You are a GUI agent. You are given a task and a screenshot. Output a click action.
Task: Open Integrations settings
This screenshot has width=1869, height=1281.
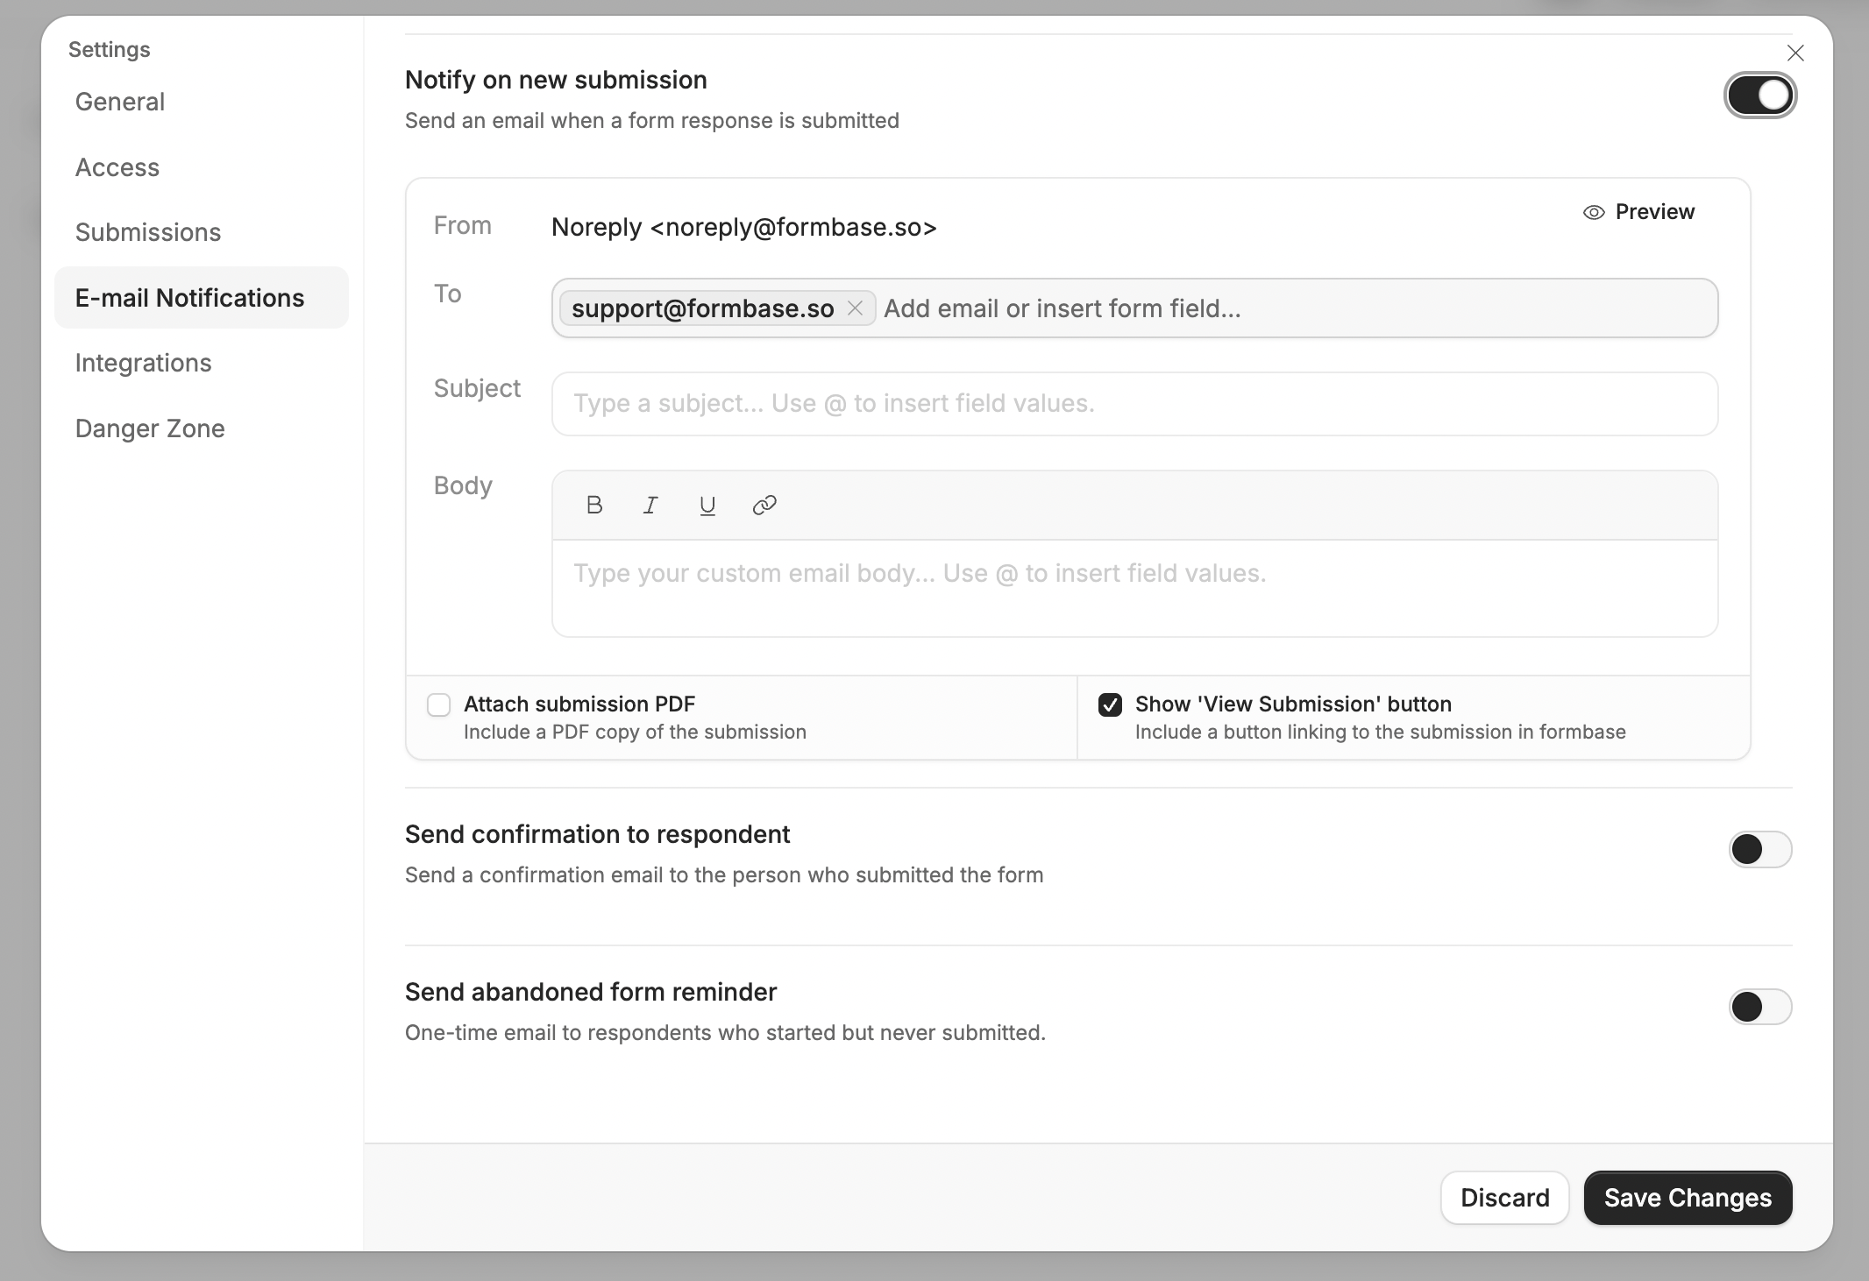coord(202,363)
